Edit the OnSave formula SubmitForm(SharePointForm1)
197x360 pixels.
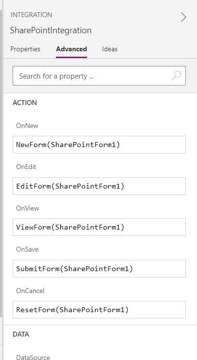coord(99,269)
